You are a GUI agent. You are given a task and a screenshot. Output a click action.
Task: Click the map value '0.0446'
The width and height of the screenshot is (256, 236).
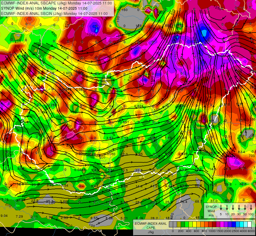pos(80,170)
